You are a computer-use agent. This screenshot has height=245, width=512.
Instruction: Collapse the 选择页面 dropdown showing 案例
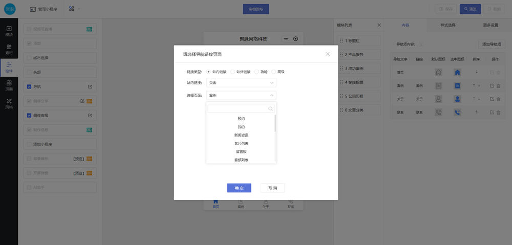[241, 96]
